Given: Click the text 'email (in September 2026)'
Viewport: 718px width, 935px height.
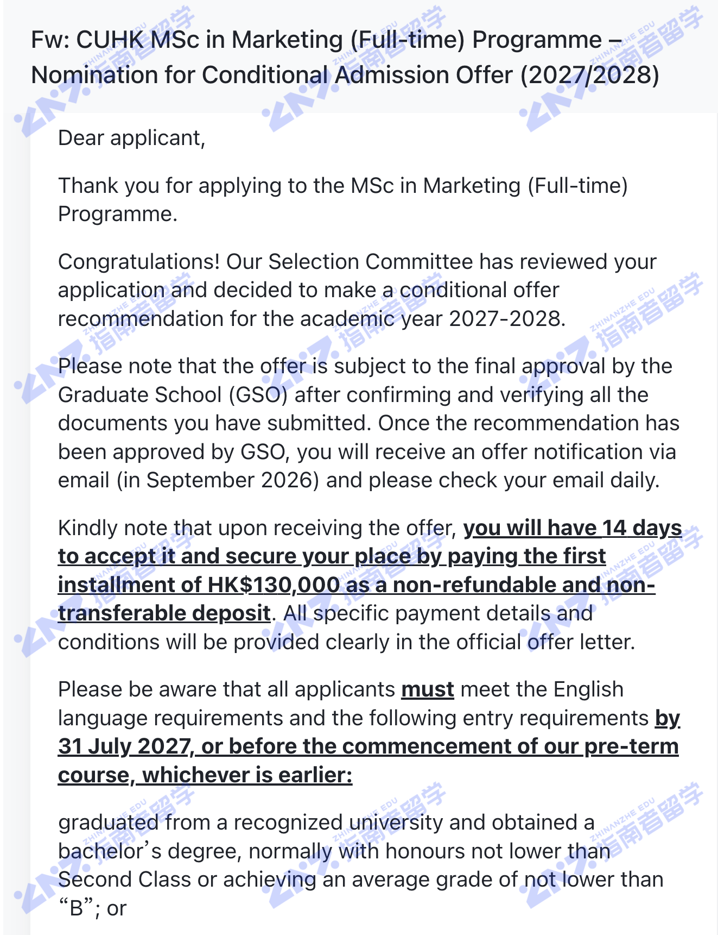Looking at the screenshot, I should 189,481.
